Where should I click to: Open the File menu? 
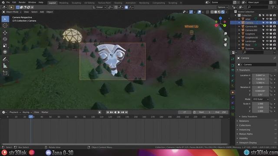click(x=8, y=3)
